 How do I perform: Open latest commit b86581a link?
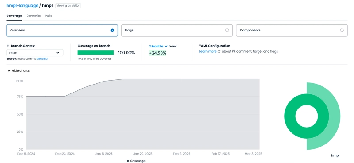[42, 59]
